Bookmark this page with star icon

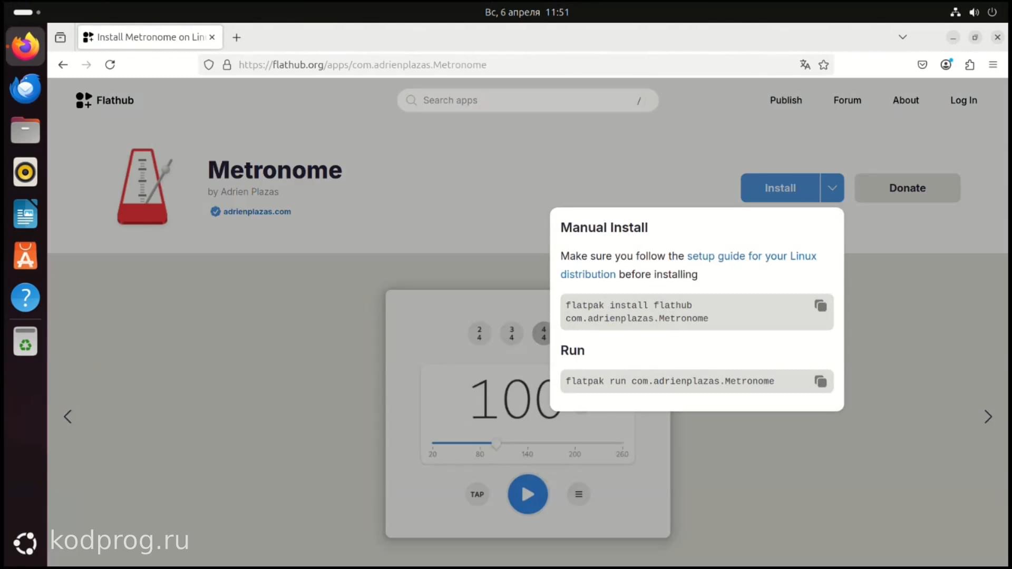824,65
